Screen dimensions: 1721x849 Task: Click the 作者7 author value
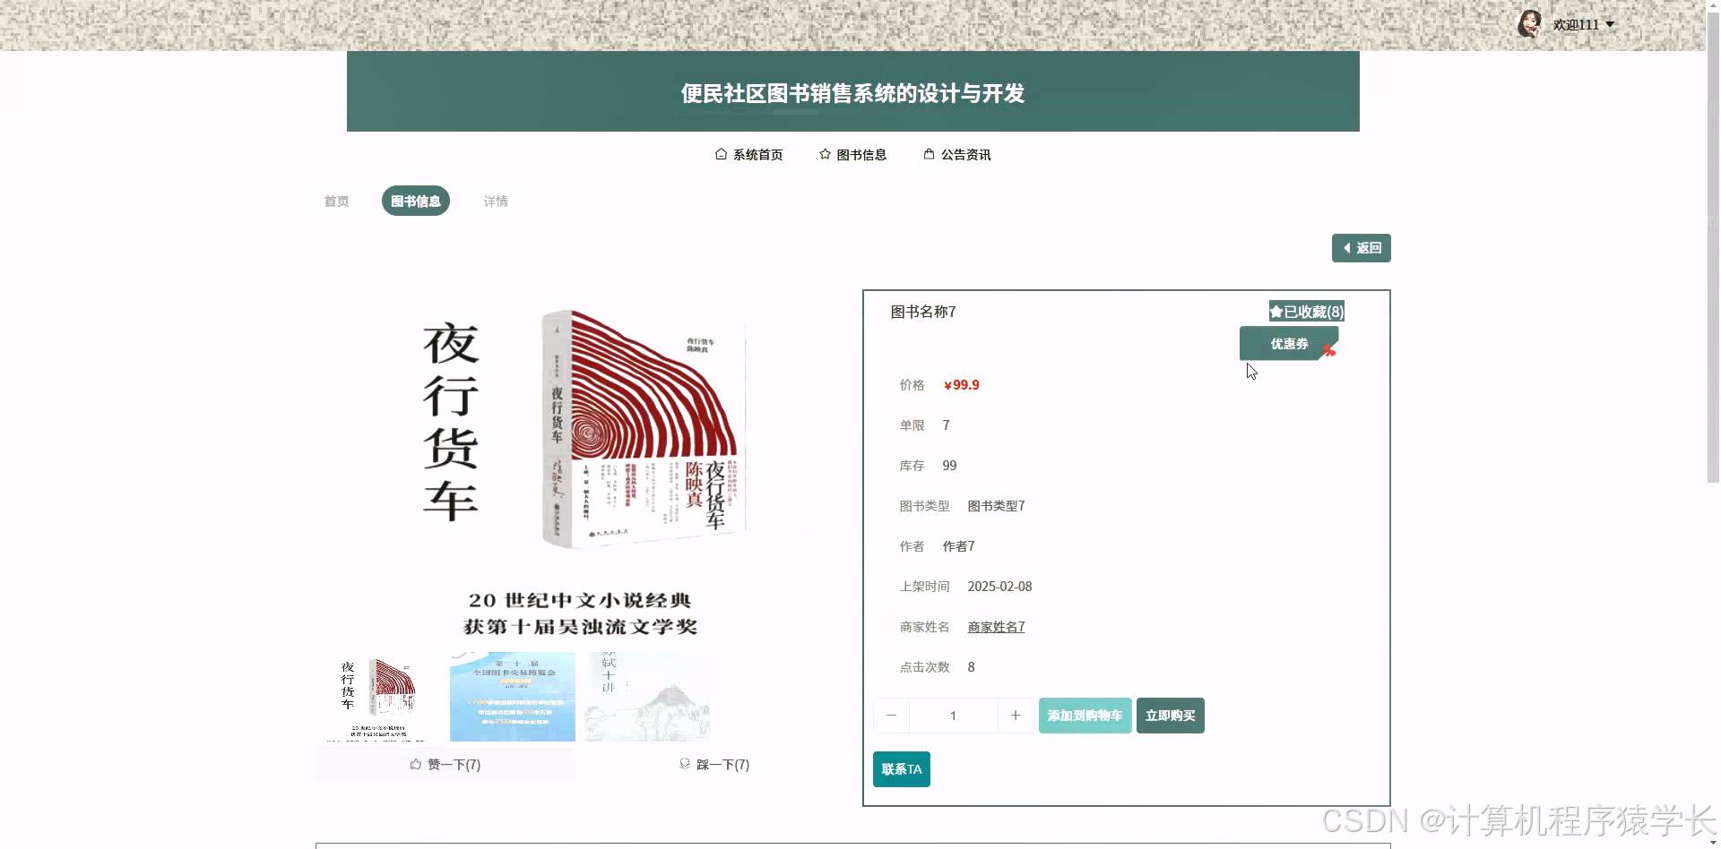[958, 546]
